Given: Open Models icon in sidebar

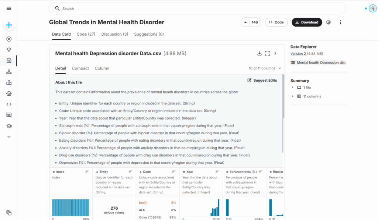Looking at the screenshot, I should [9, 72].
